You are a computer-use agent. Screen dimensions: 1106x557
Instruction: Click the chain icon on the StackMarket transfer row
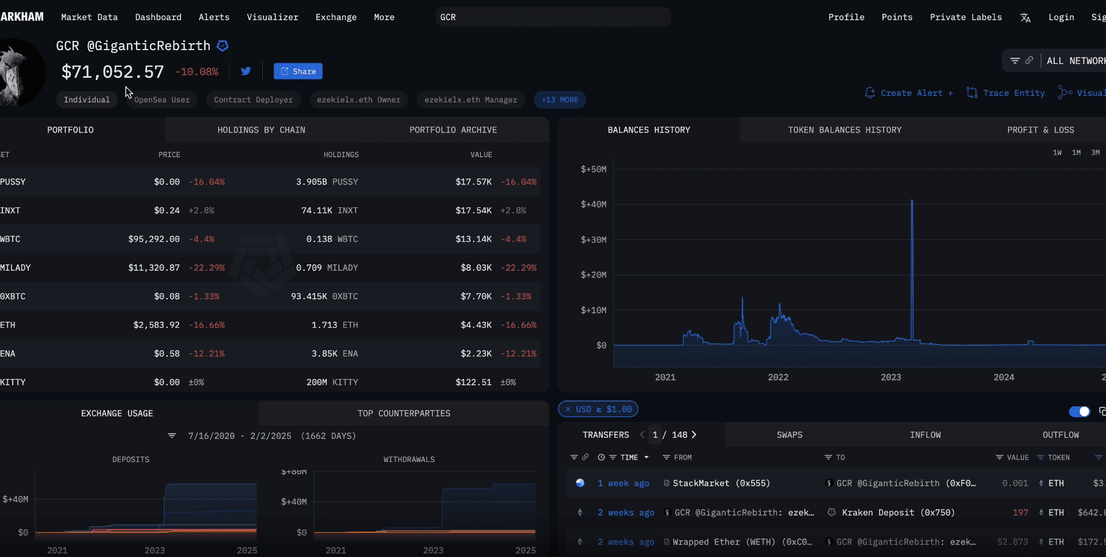(x=580, y=483)
